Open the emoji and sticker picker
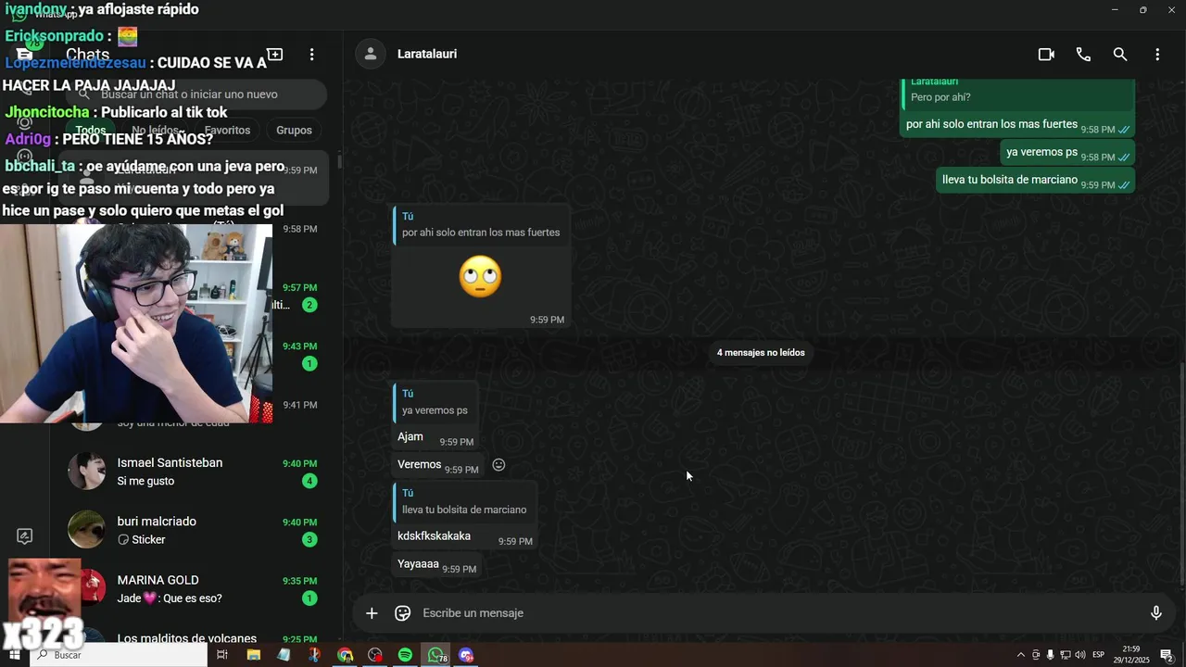The height and width of the screenshot is (667, 1186). pyautogui.click(x=403, y=613)
